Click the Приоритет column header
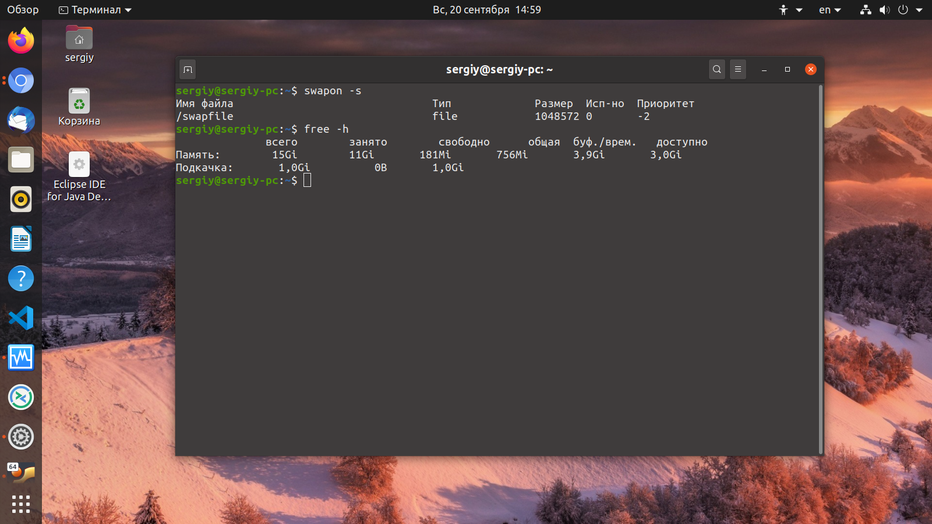 (x=666, y=104)
